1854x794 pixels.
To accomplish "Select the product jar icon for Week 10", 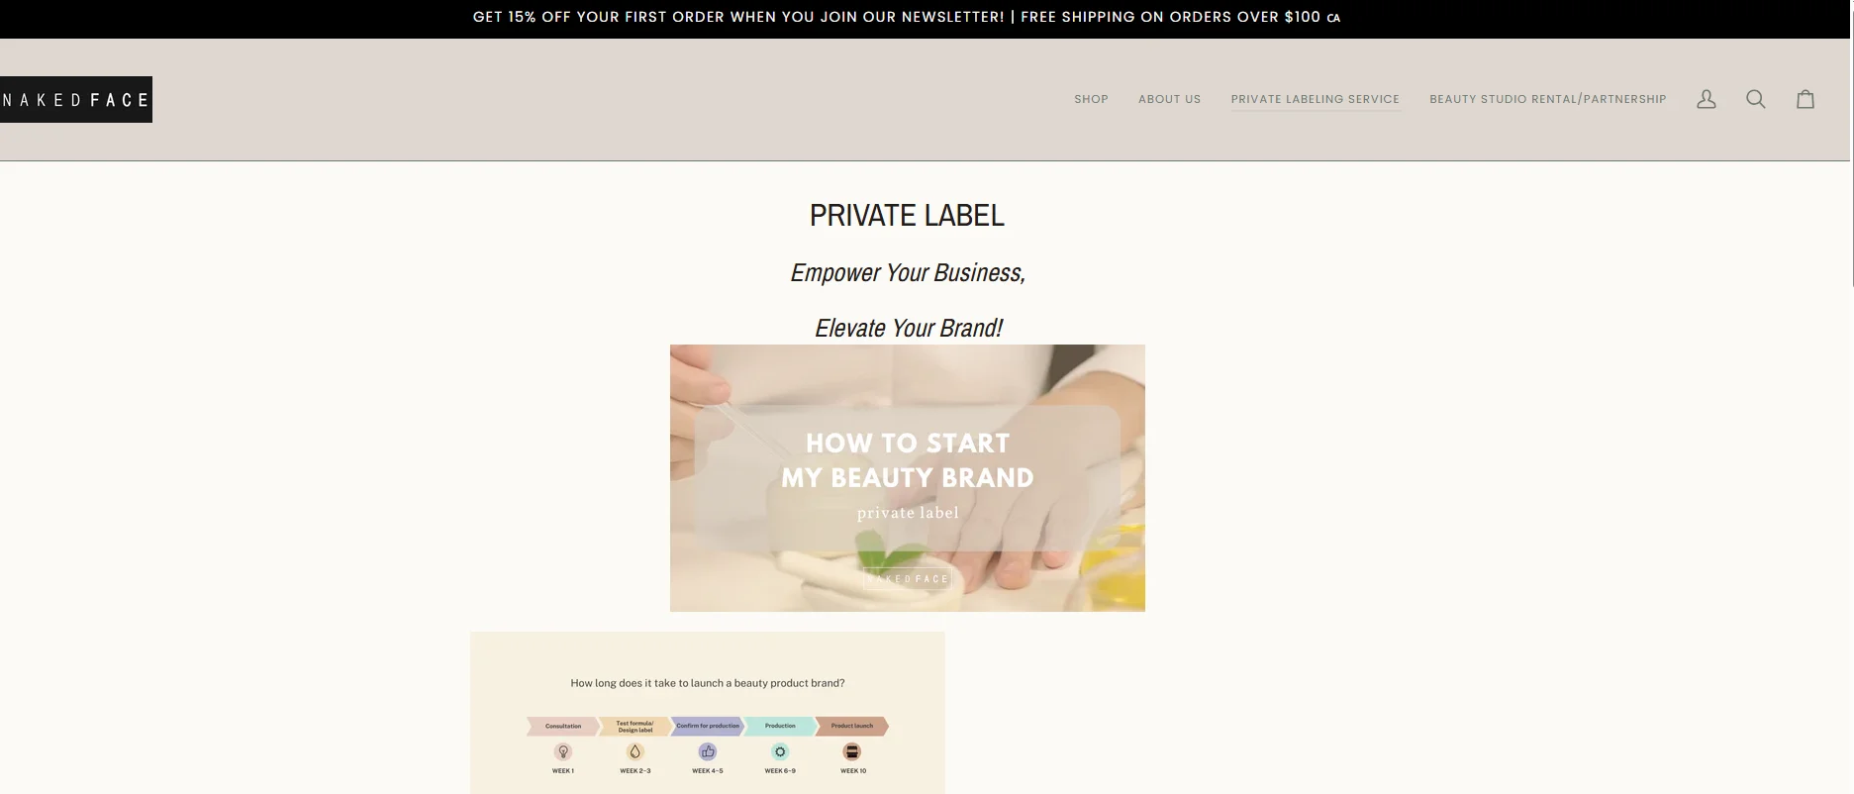I will click(x=852, y=752).
